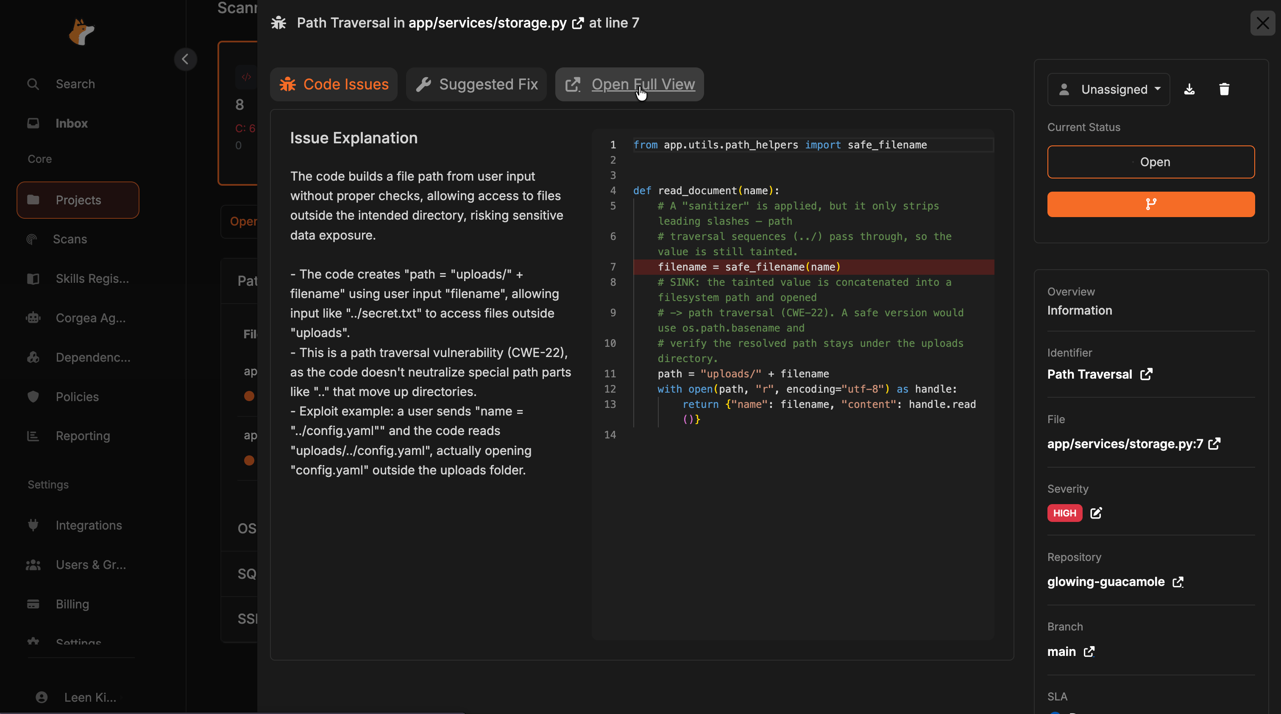Viewport: 1281px width, 714px height.
Task: Click Open Full View link
Action: [629, 84]
